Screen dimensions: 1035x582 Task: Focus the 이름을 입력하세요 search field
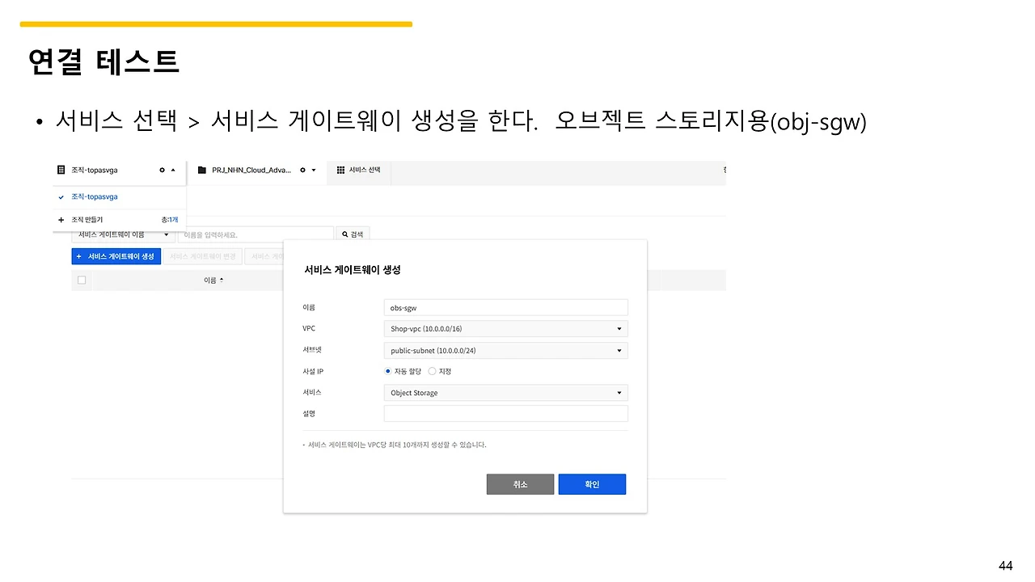(x=256, y=234)
